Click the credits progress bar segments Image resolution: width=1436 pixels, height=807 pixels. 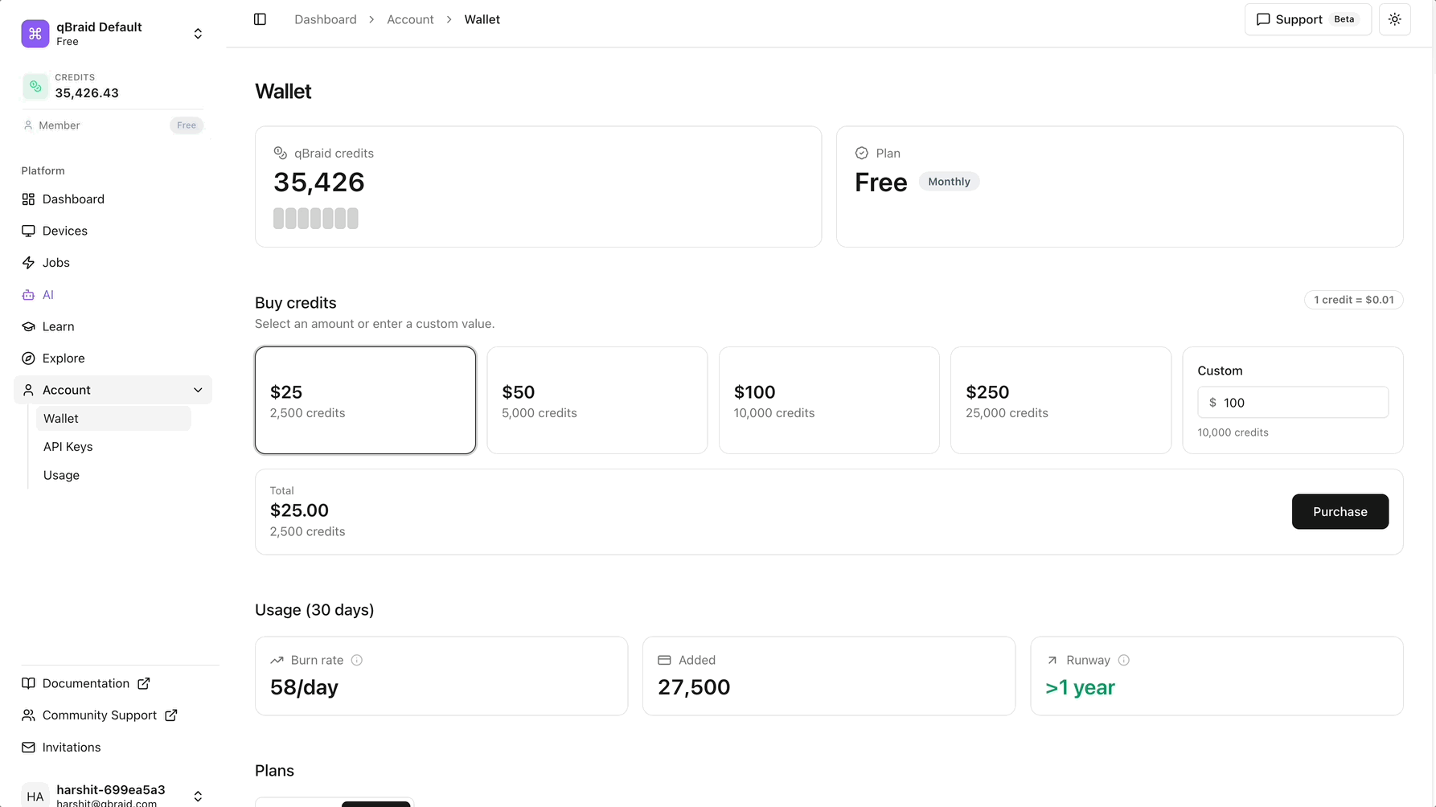[x=316, y=218]
